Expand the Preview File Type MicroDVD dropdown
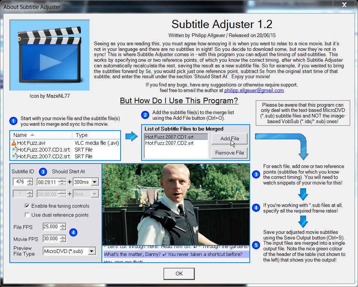 tap(91, 251)
